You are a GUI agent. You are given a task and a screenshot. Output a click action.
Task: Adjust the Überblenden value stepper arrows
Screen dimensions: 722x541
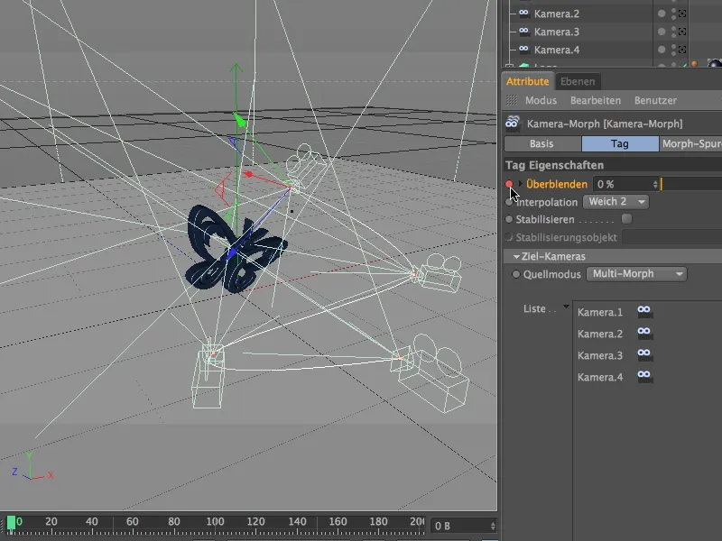point(655,184)
